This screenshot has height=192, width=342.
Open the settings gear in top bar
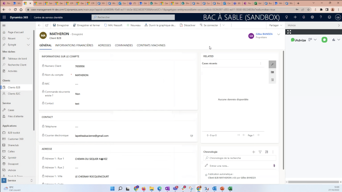(312, 17)
